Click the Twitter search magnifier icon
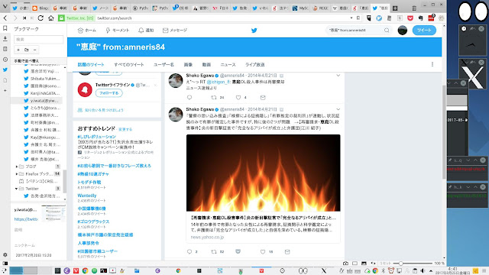Screen dimensions: 489x275 pyautogui.click(x=387, y=31)
